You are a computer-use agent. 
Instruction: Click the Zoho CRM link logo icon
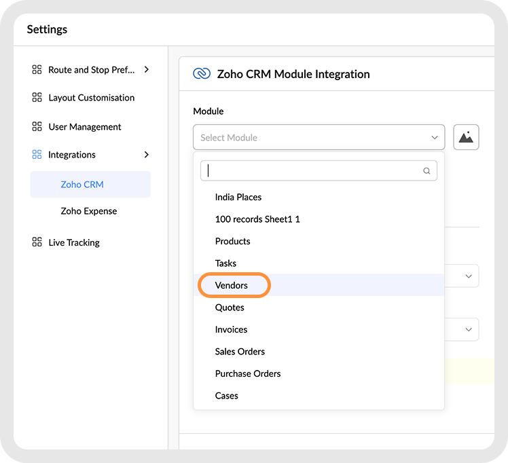pyautogui.click(x=201, y=74)
